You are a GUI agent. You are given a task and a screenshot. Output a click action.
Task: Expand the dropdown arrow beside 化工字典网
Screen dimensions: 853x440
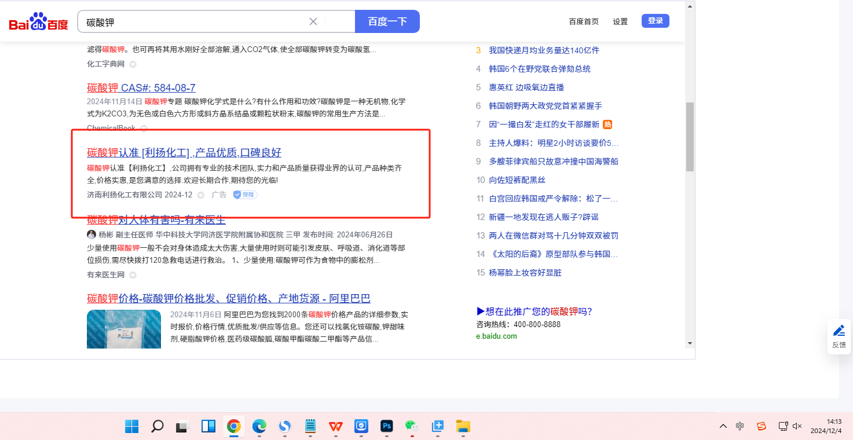[x=133, y=64]
